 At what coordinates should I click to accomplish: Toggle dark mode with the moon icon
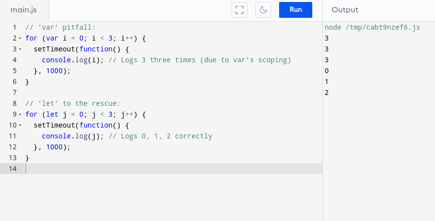coord(263,10)
